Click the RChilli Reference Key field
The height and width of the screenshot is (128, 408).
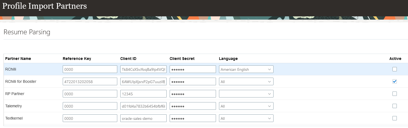click(x=90, y=69)
